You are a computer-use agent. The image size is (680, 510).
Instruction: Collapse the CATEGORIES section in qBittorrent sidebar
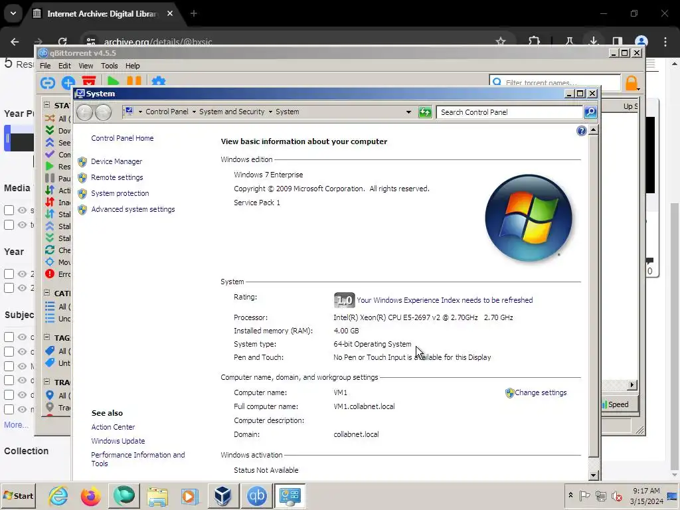tap(46, 293)
